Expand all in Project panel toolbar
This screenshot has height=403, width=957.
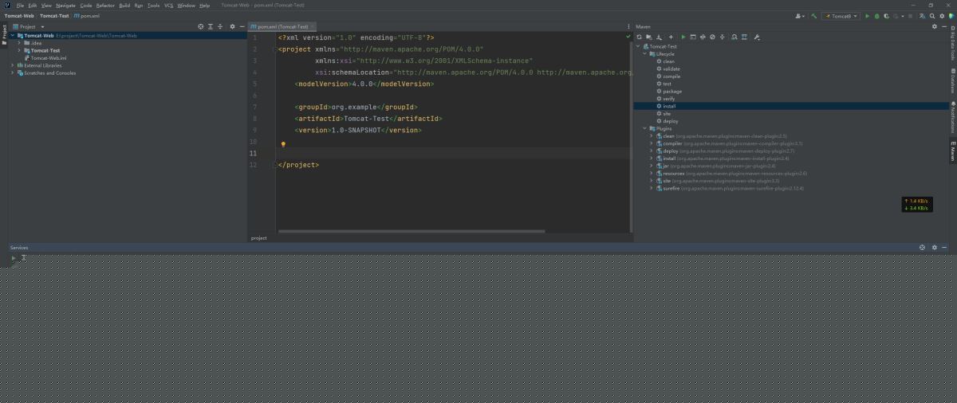point(211,26)
